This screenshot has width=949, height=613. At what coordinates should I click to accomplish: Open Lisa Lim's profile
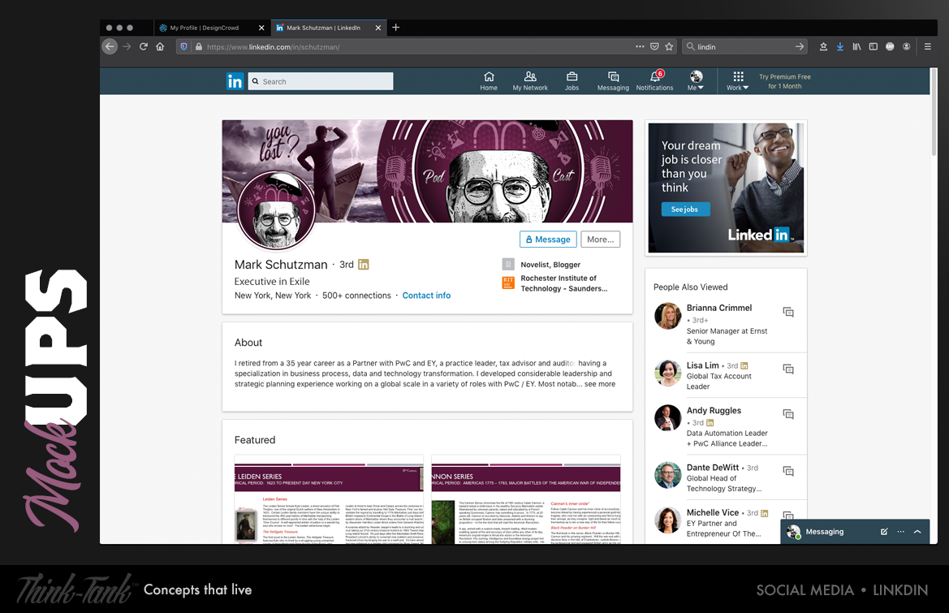point(703,365)
